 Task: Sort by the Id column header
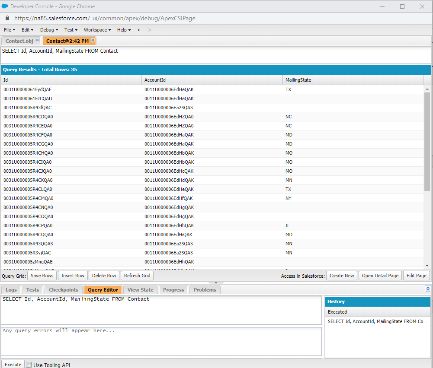pos(71,80)
